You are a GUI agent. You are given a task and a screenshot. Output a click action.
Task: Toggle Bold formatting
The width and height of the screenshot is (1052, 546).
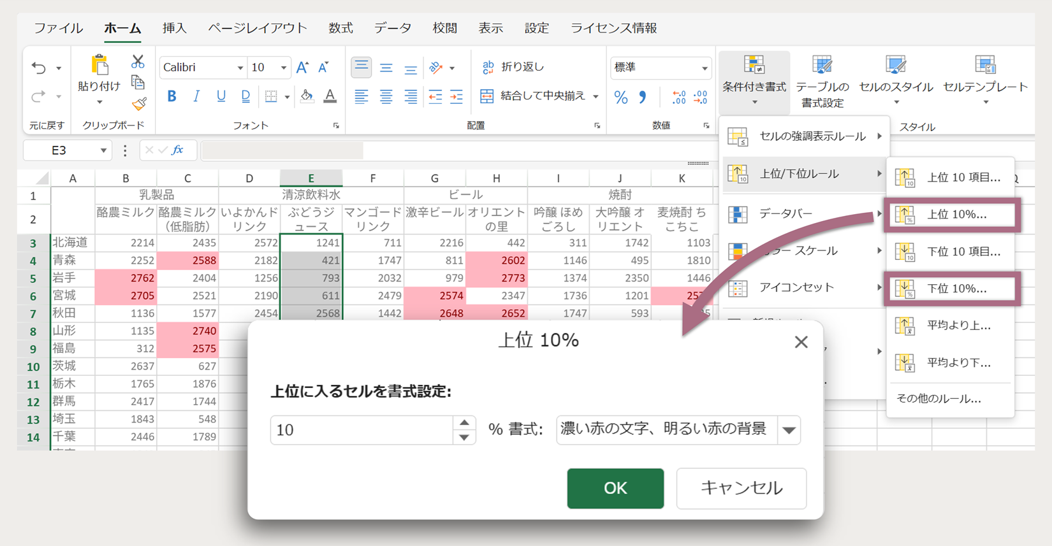coord(172,96)
